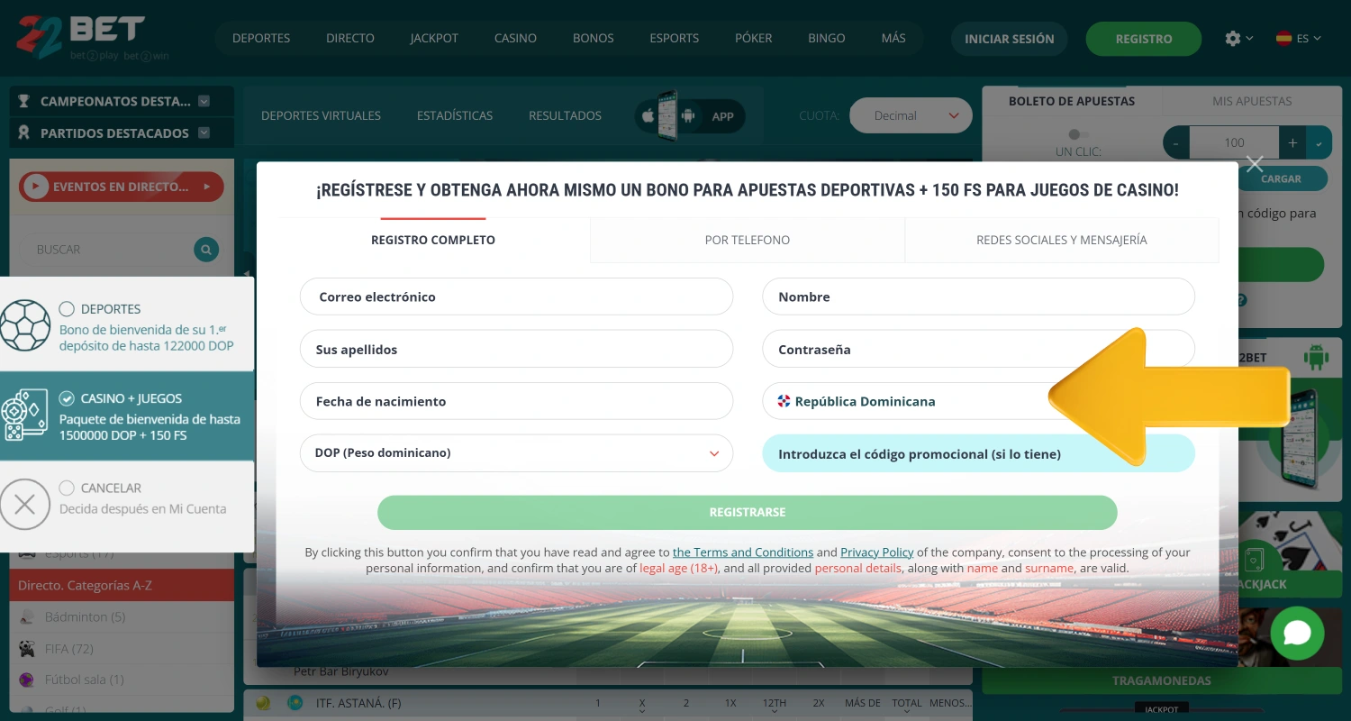Open the Decimal odds format dropdown
Screen dimensions: 1351x721
click(x=911, y=115)
